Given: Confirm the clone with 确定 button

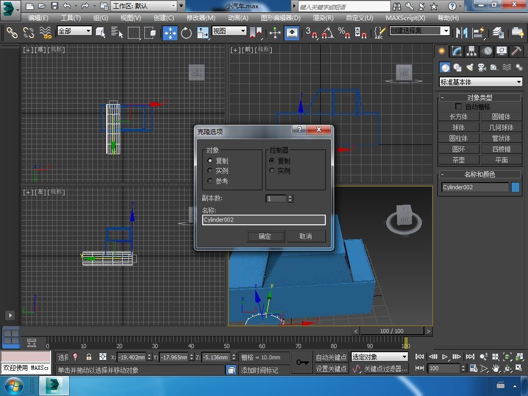Looking at the screenshot, I should (265, 236).
